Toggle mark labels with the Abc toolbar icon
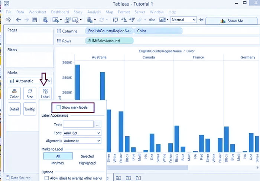The width and height of the screenshot is (260, 181). point(152,20)
